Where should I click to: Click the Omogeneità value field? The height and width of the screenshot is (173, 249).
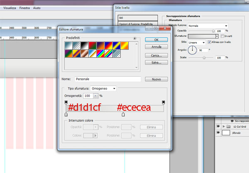coord(88,96)
